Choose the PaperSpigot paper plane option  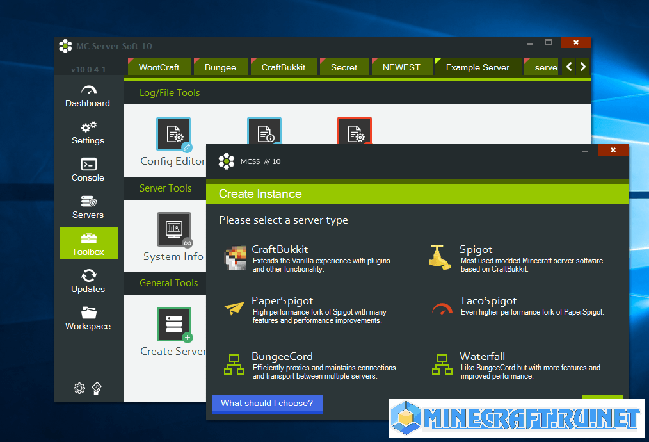(x=307, y=310)
